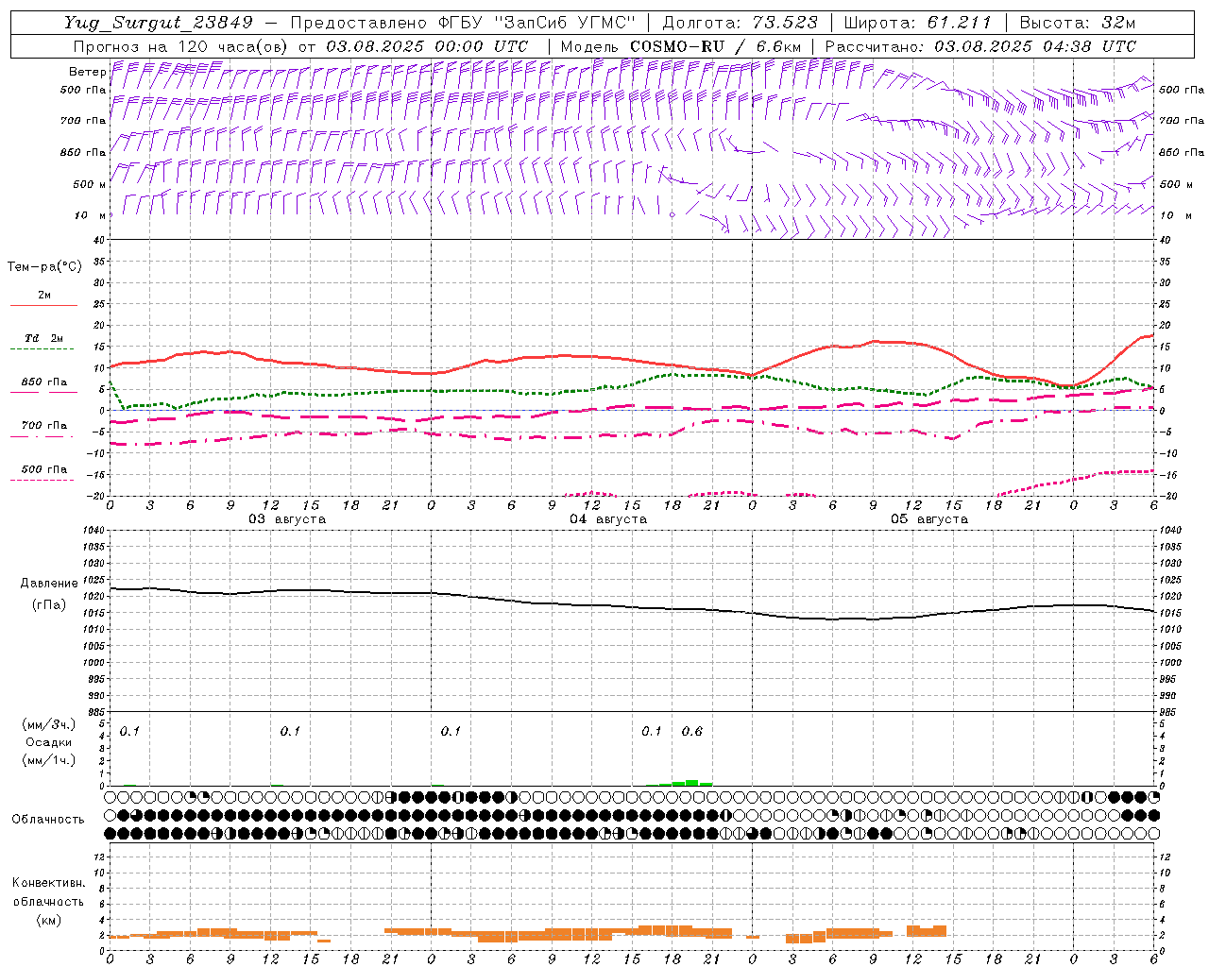Image resolution: width=1209 pixels, height=967 pixels.
Task: Click the station title Yug_Surgut_23849
Action: click(x=158, y=23)
